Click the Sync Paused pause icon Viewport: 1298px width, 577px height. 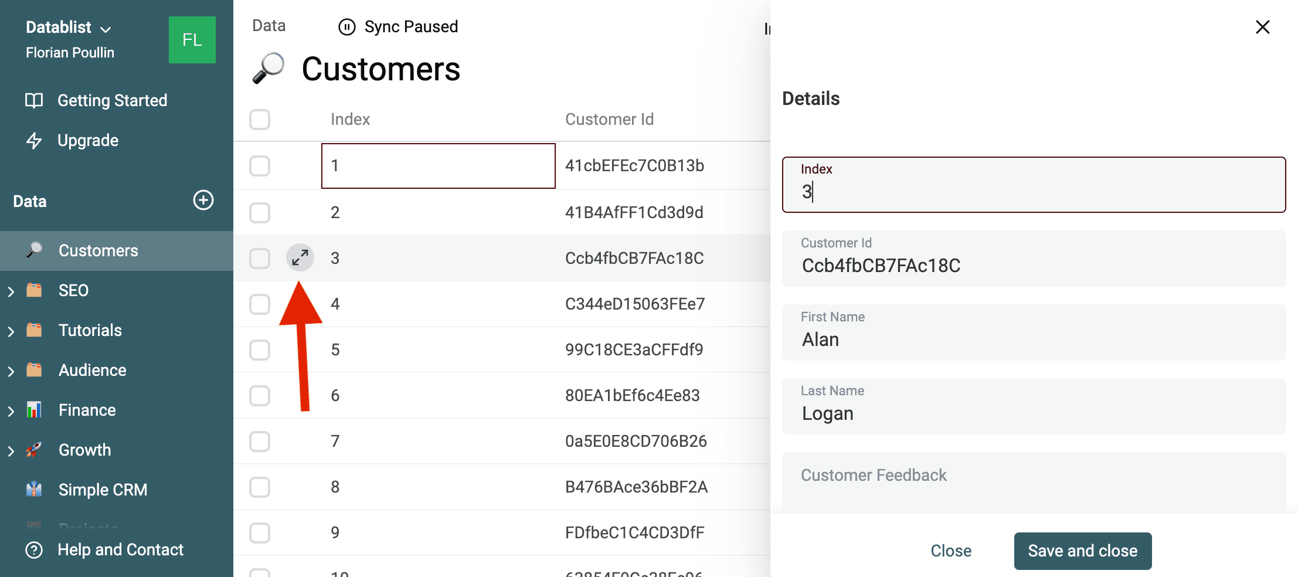tap(347, 27)
